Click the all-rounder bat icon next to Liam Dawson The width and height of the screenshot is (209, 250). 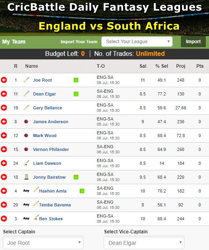pos(26,163)
